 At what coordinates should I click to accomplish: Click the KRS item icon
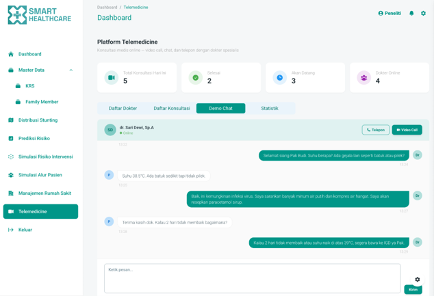[18, 86]
